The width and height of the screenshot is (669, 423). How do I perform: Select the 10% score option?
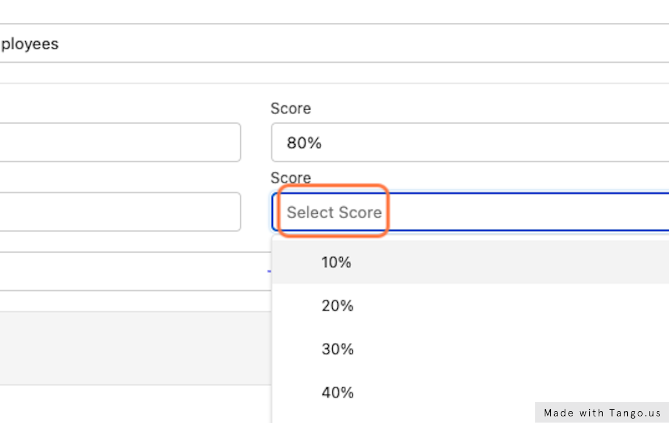click(x=336, y=262)
